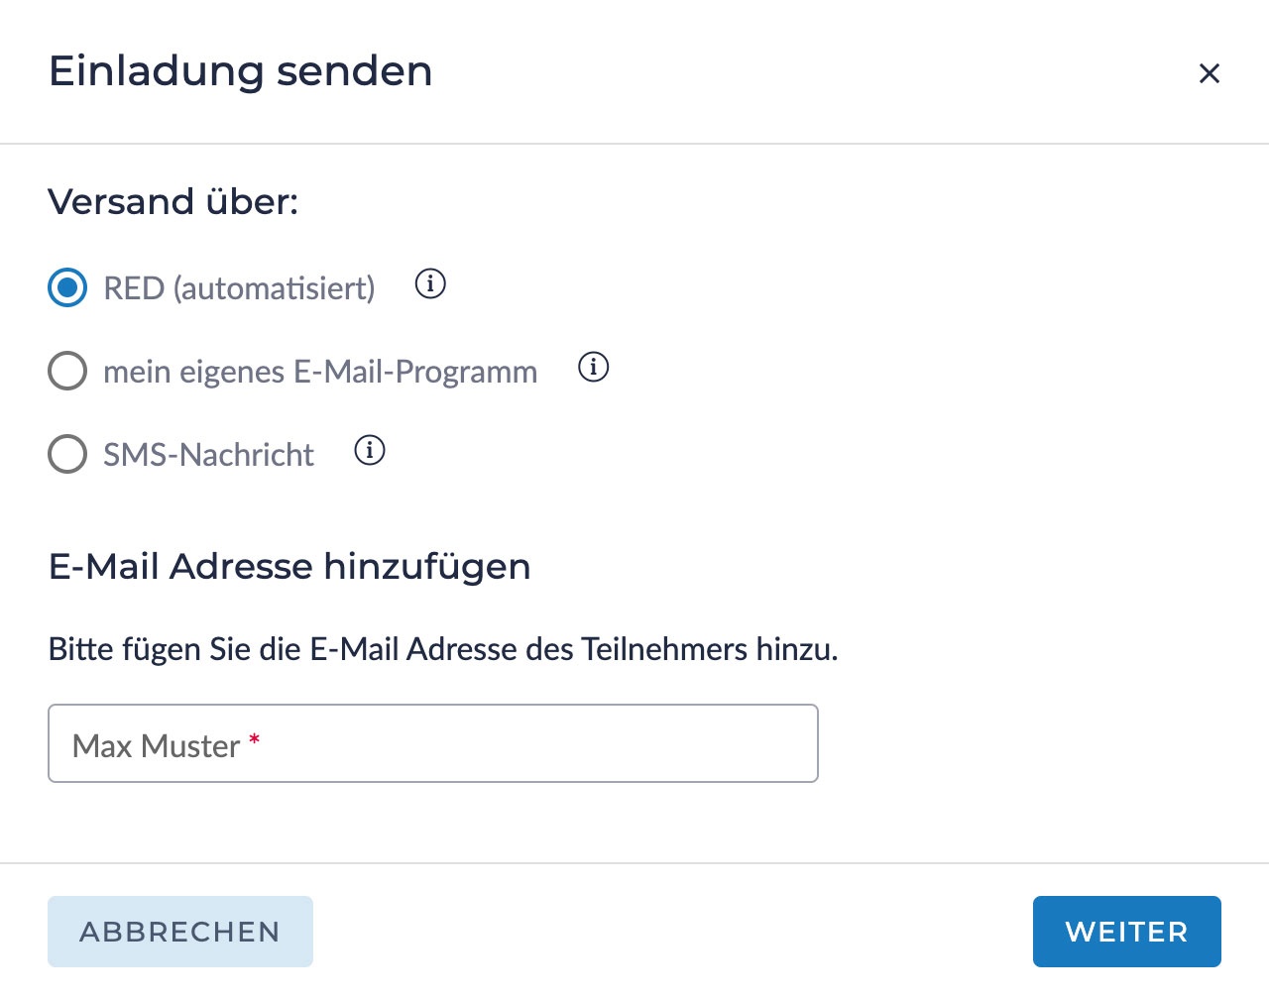Click the mein eigenes E-Mail-Programm label text
The width and height of the screenshot is (1269, 999).
(x=320, y=372)
